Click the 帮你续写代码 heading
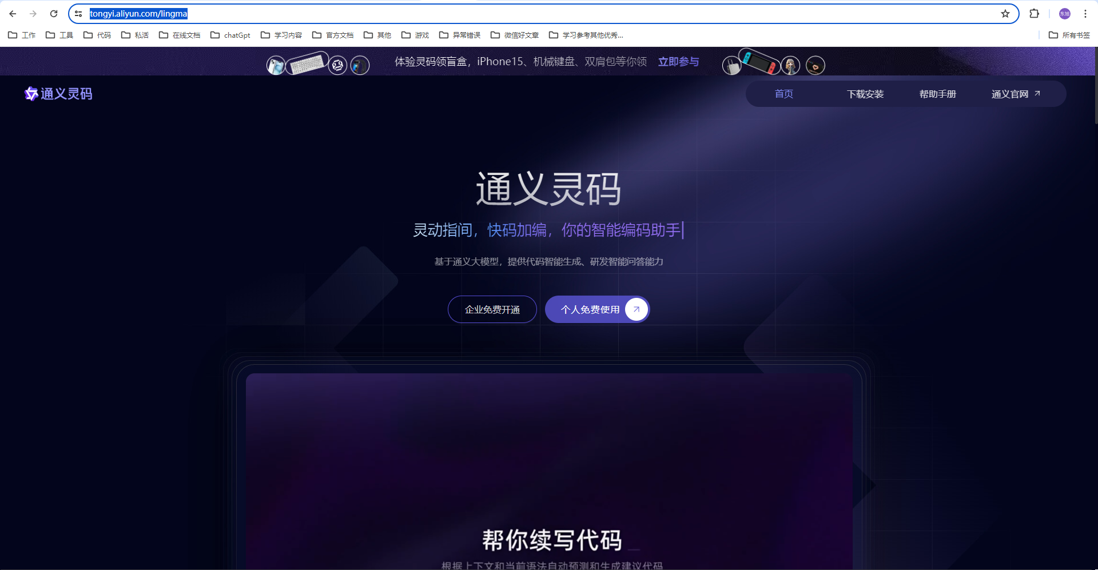Image resolution: width=1098 pixels, height=570 pixels. pos(552,540)
